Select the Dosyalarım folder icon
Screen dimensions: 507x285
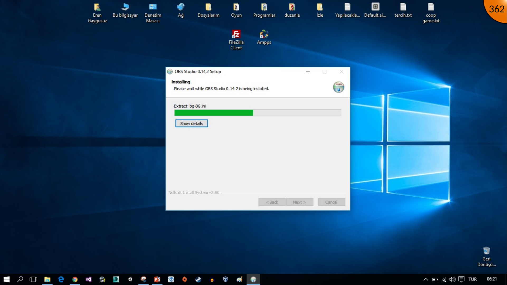209,10
